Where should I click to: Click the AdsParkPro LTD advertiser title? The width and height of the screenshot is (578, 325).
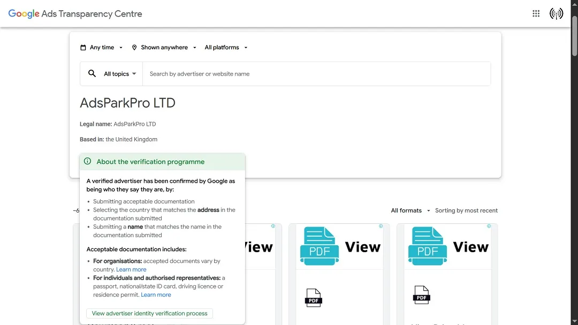(127, 103)
